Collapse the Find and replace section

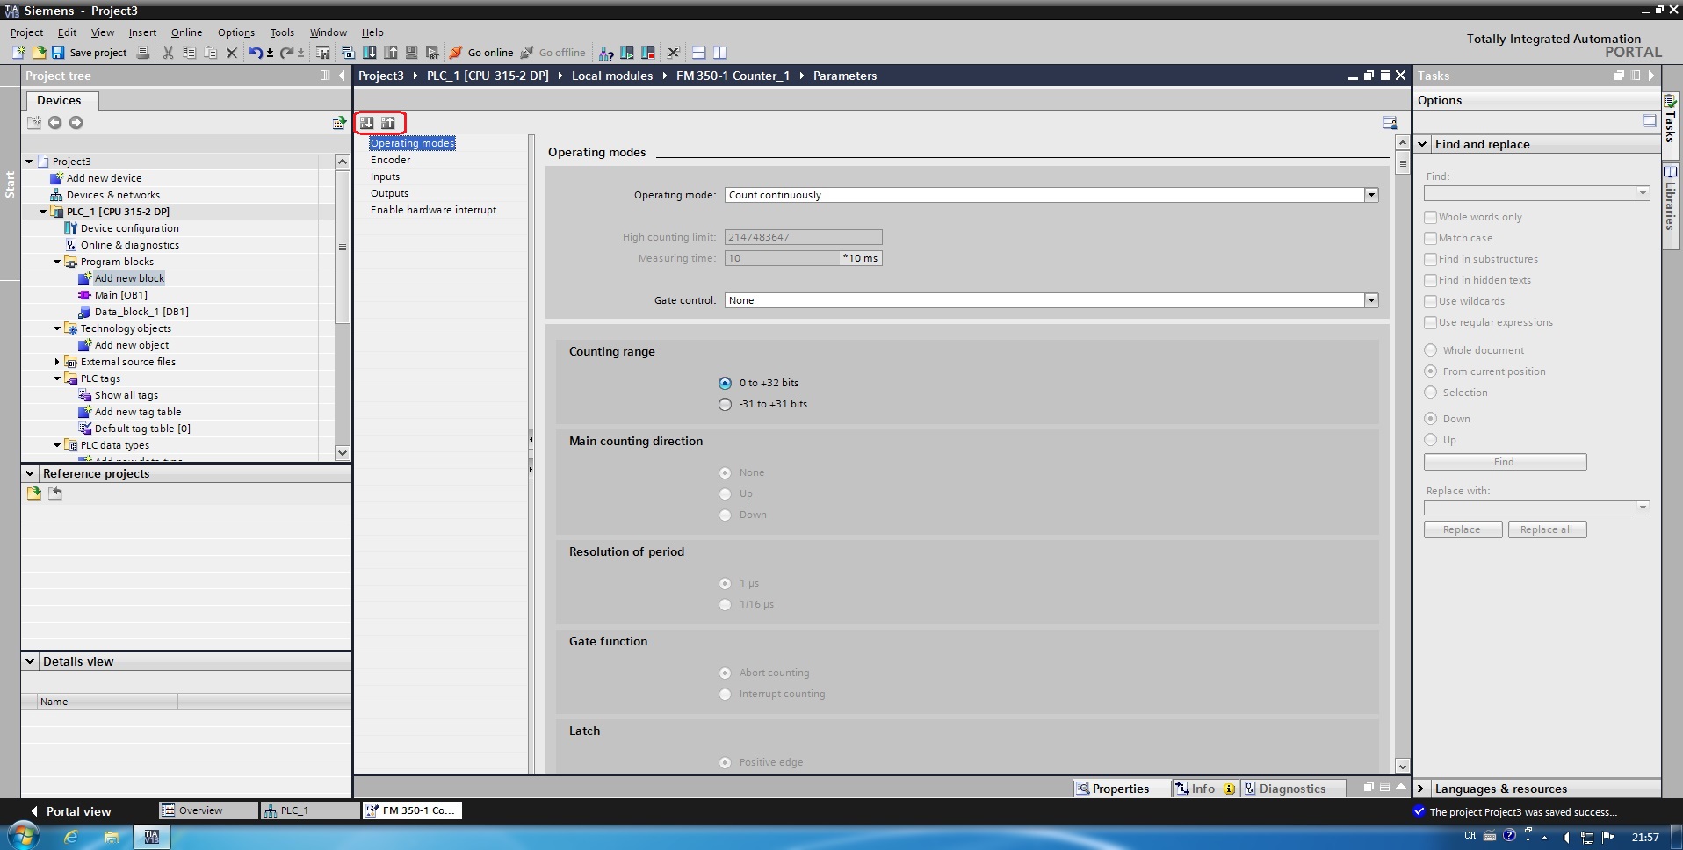tap(1423, 144)
